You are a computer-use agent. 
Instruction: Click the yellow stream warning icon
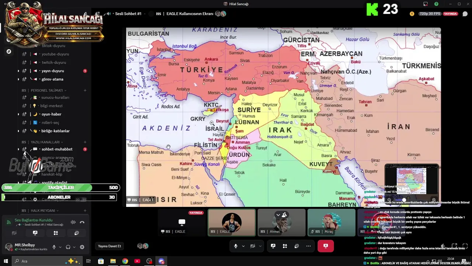[412, 14]
